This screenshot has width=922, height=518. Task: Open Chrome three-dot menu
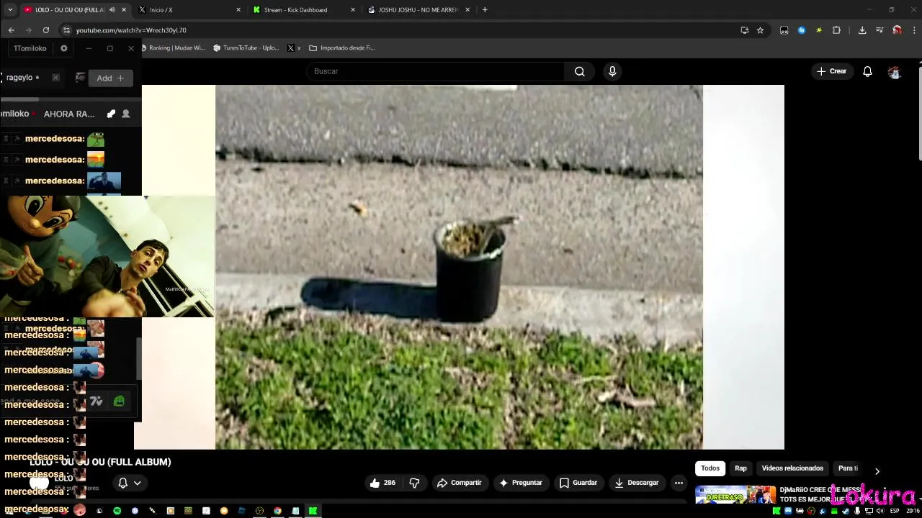pyautogui.click(x=914, y=30)
